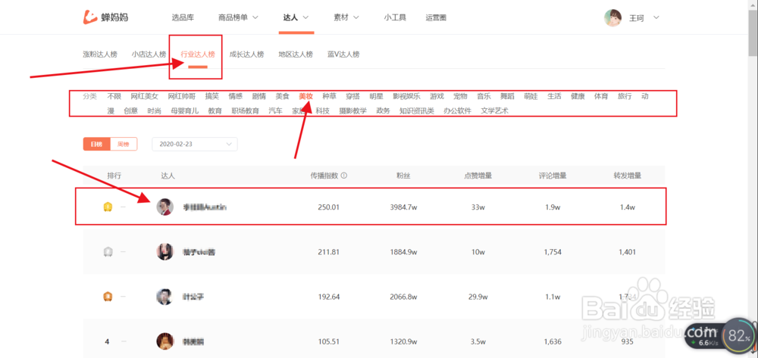
Task: Filter creators by 萌娃
Action: tap(531, 96)
